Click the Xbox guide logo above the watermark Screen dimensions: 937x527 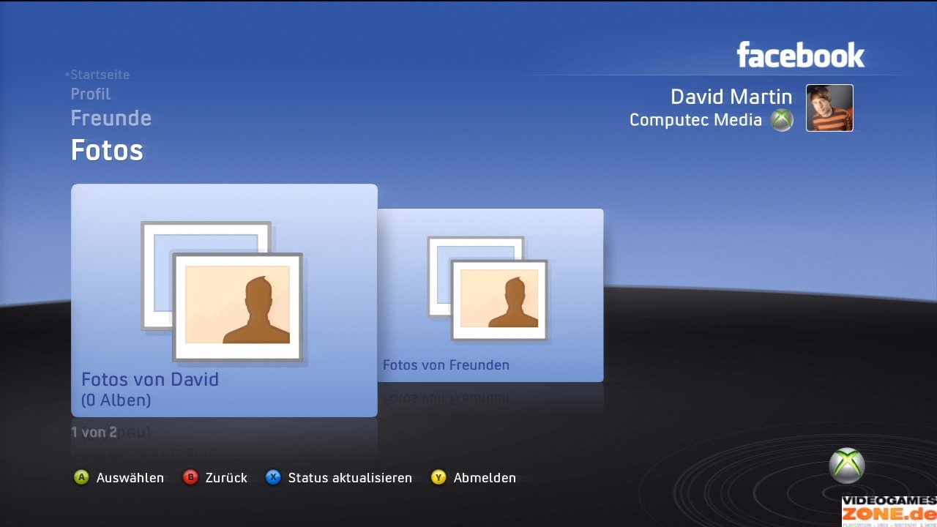coord(847,466)
